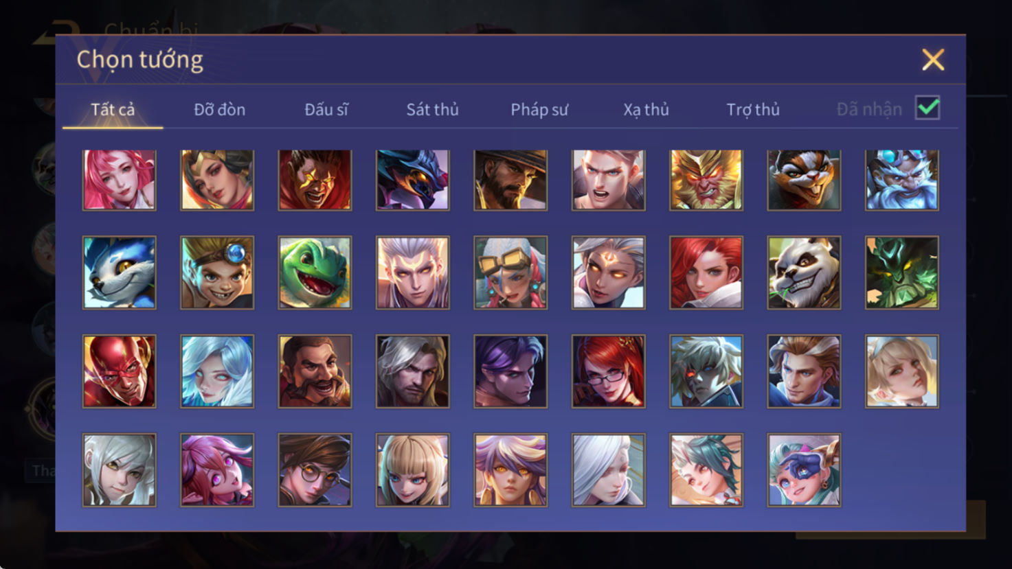Choose the white-bearded ice wizard hero
The width and height of the screenshot is (1012, 569).
tap(902, 180)
